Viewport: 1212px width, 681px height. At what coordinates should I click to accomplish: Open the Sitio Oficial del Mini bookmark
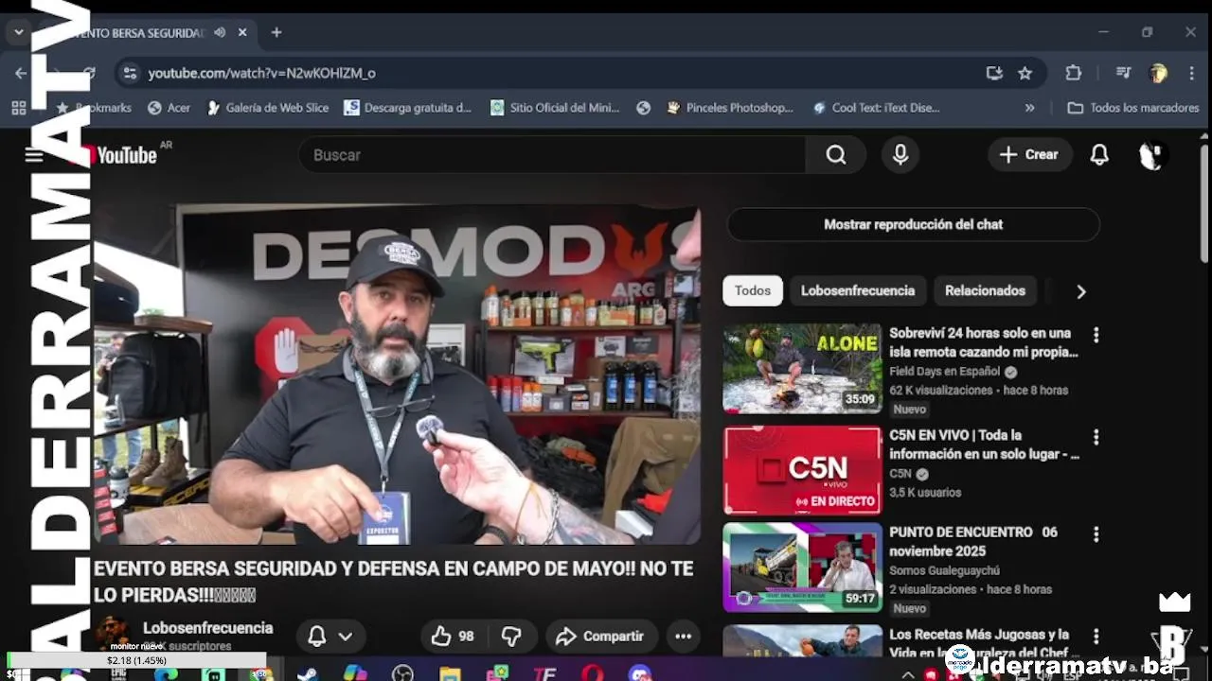555,108
